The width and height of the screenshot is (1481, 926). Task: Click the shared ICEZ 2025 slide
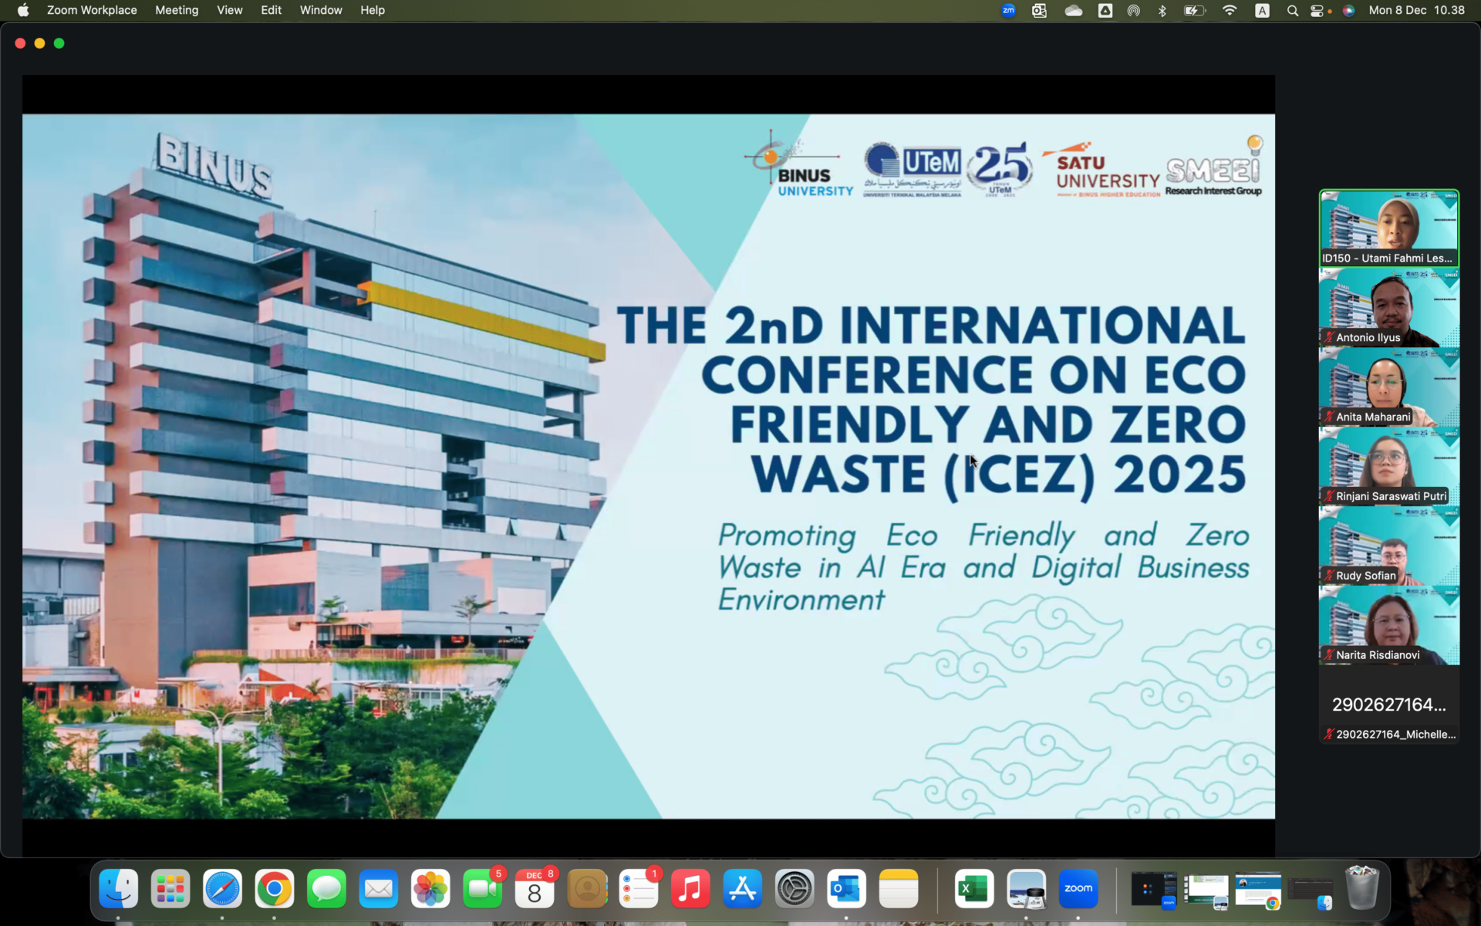648,466
